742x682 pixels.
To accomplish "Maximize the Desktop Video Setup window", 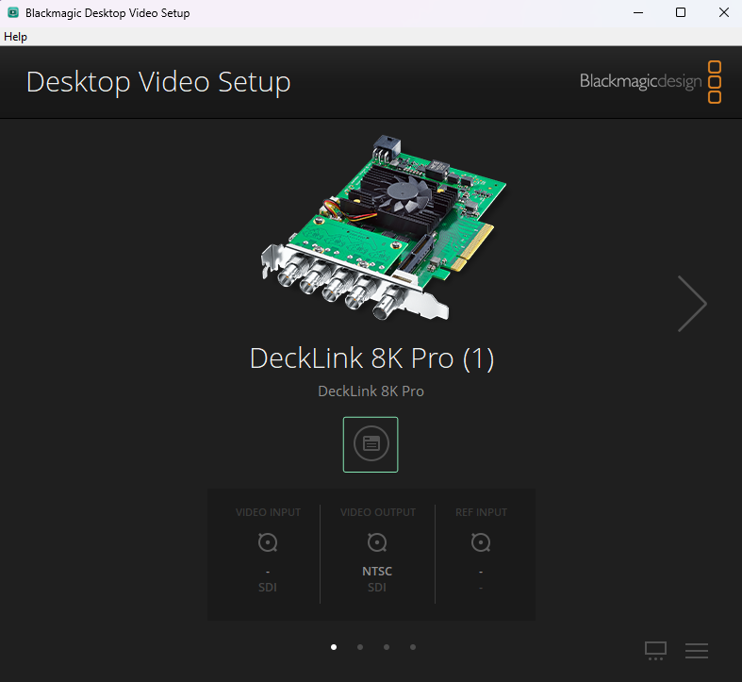I will pyautogui.click(x=681, y=13).
